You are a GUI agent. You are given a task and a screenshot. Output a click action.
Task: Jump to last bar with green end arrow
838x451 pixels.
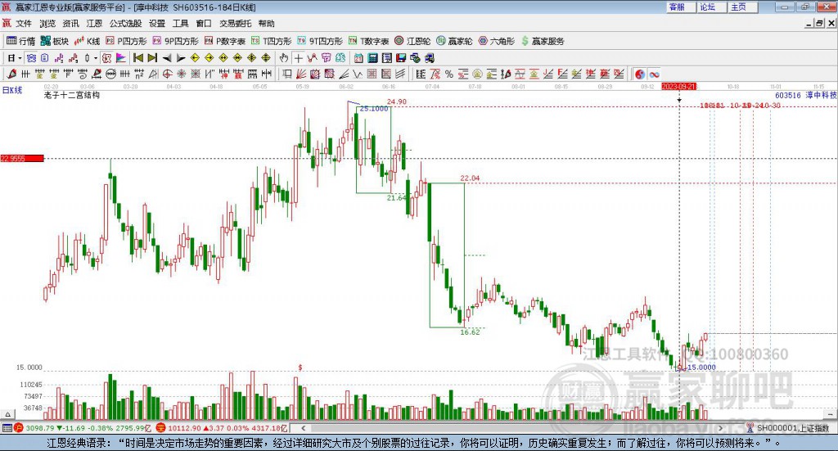(151, 58)
